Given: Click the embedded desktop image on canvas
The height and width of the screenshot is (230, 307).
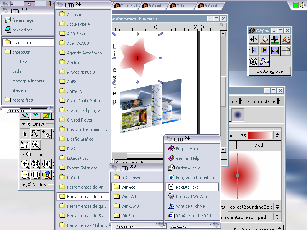Looking at the screenshot, I should [151, 106].
